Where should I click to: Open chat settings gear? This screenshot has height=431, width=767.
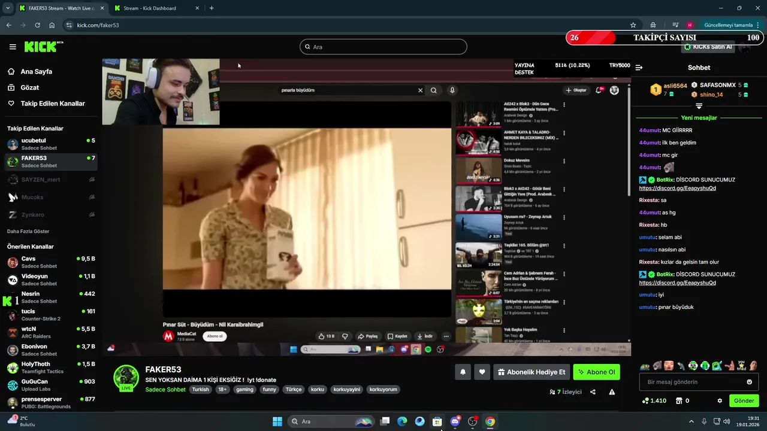[720, 400]
